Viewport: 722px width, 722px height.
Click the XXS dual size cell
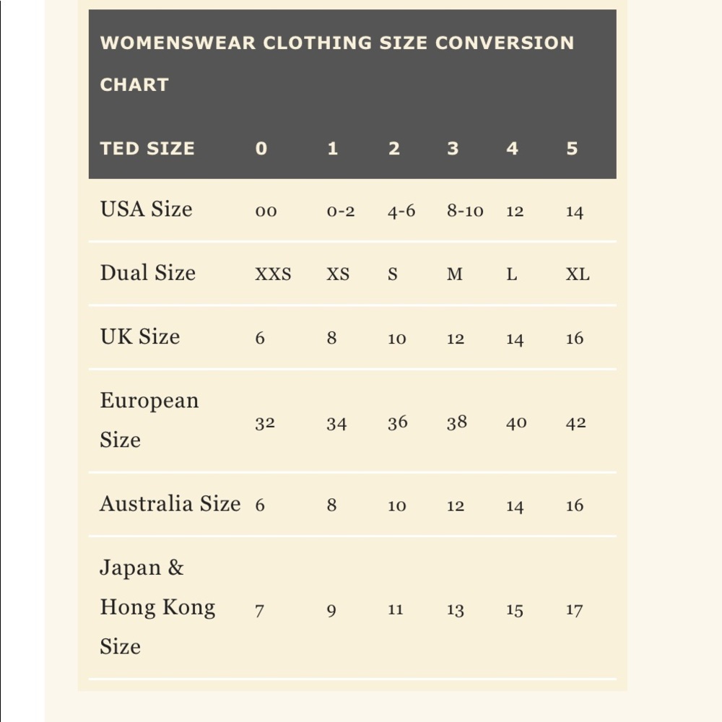point(273,274)
